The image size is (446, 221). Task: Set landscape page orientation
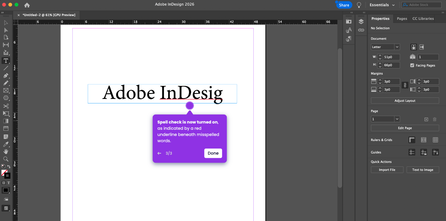pyautogui.click(x=422, y=47)
